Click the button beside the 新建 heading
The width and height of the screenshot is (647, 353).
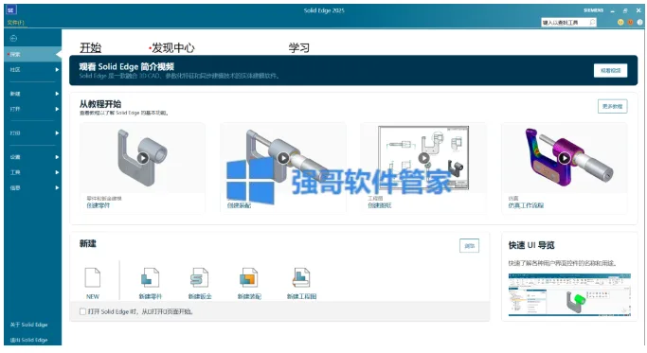(x=469, y=246)
